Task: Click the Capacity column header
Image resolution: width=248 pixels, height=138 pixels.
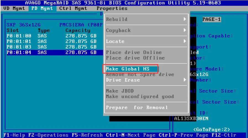Action: [x=78, y=31]
